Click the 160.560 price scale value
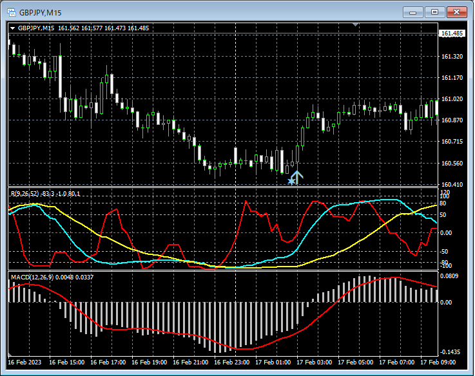The width and height of the screenshot is (475, 376). [452, 164]
